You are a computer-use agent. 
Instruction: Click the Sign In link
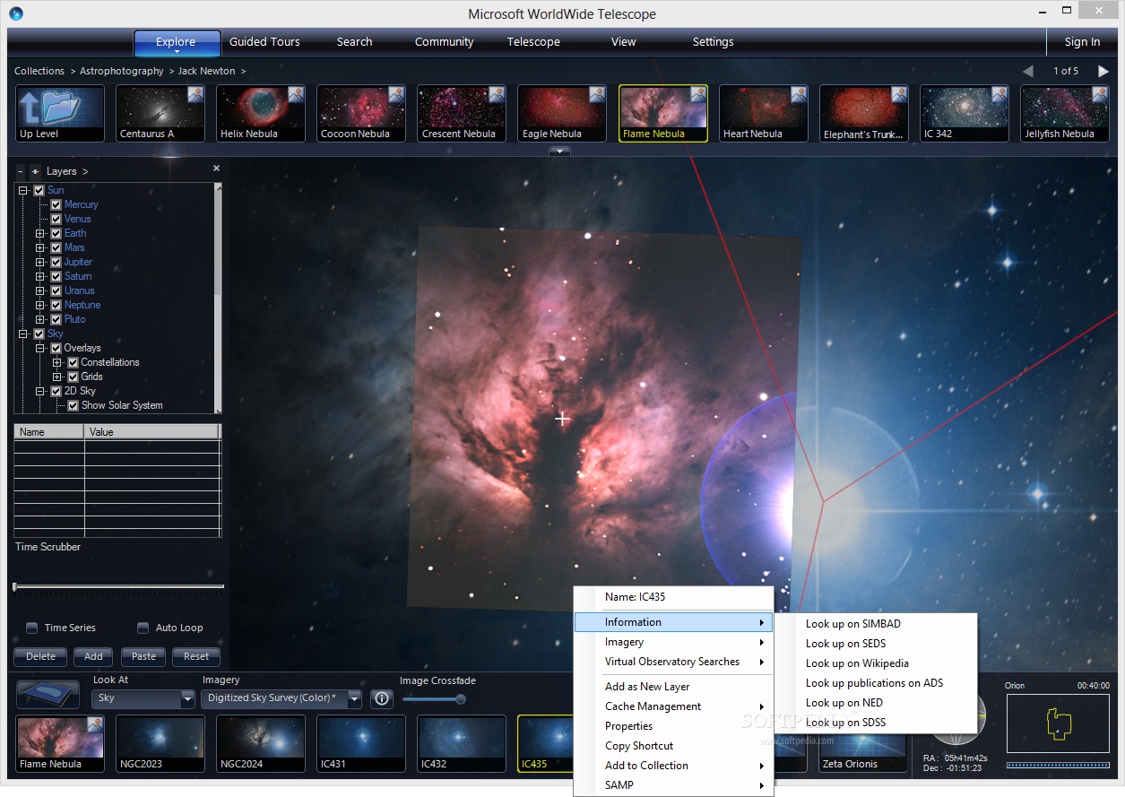(1082, 42)
